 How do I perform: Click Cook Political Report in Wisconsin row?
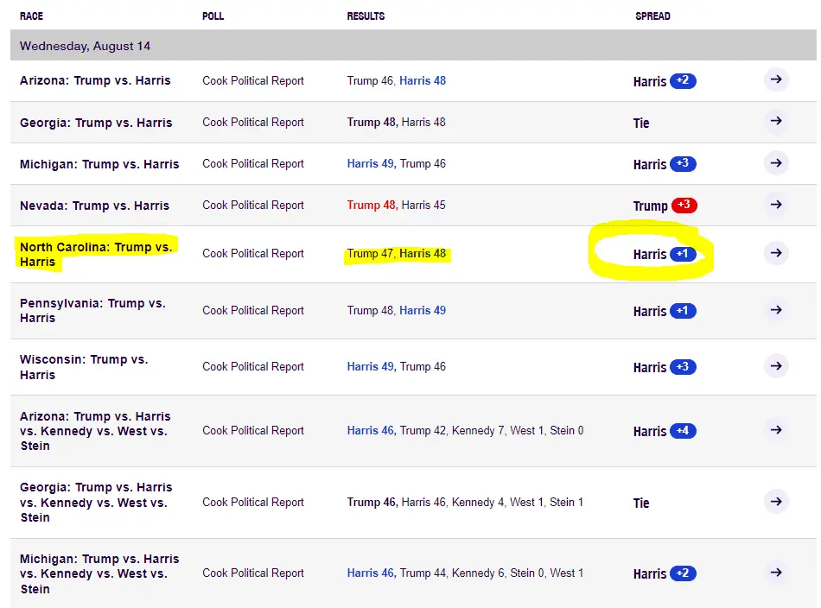point(253,367)
